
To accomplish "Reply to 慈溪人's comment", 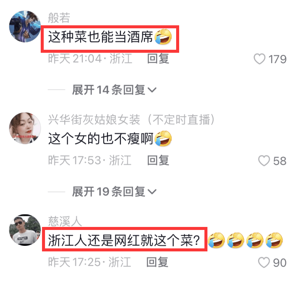I will point(157,262).
